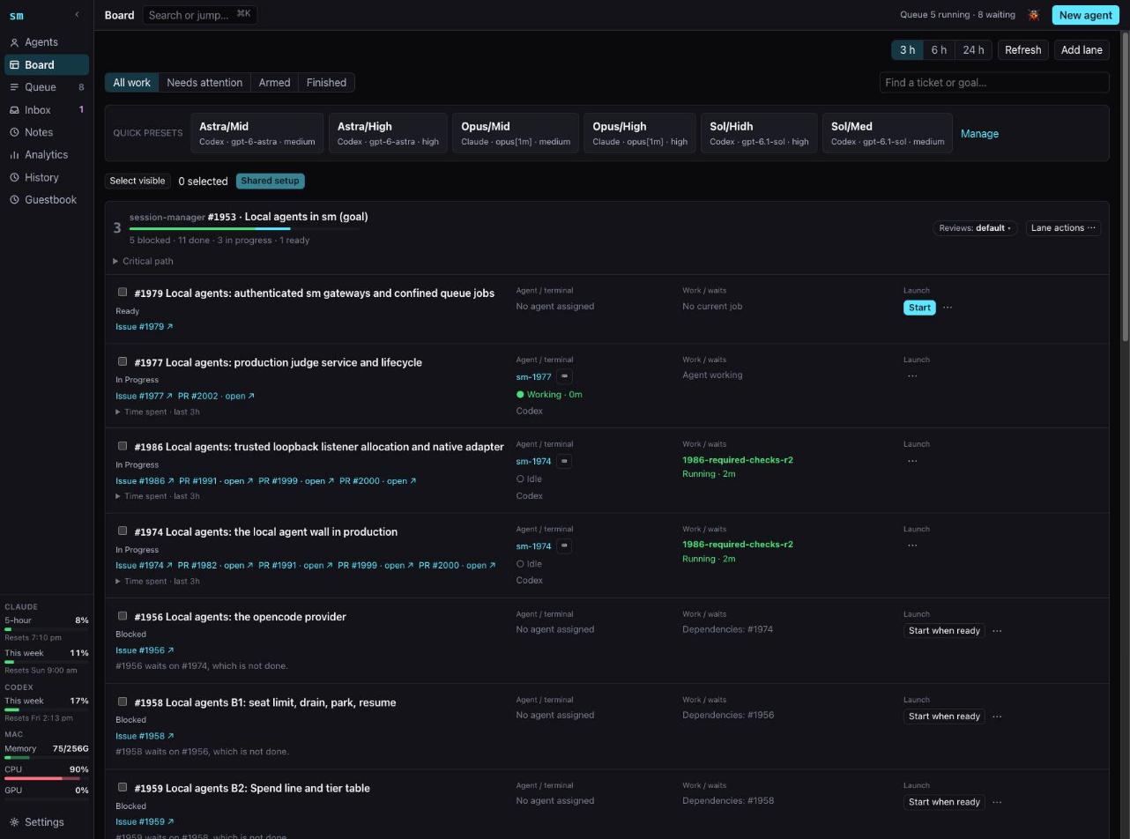Check the box for ticket #1958
Viewport: 1130px width, 839px height.
[x=123, y=702]
